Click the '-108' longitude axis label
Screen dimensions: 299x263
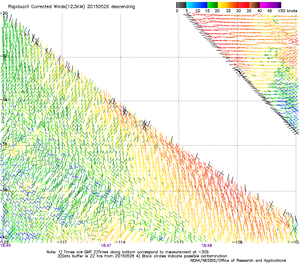pos(237,242)
